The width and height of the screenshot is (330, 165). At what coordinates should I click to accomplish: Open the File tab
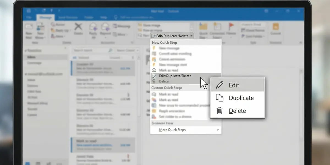[x=29, y=17]
